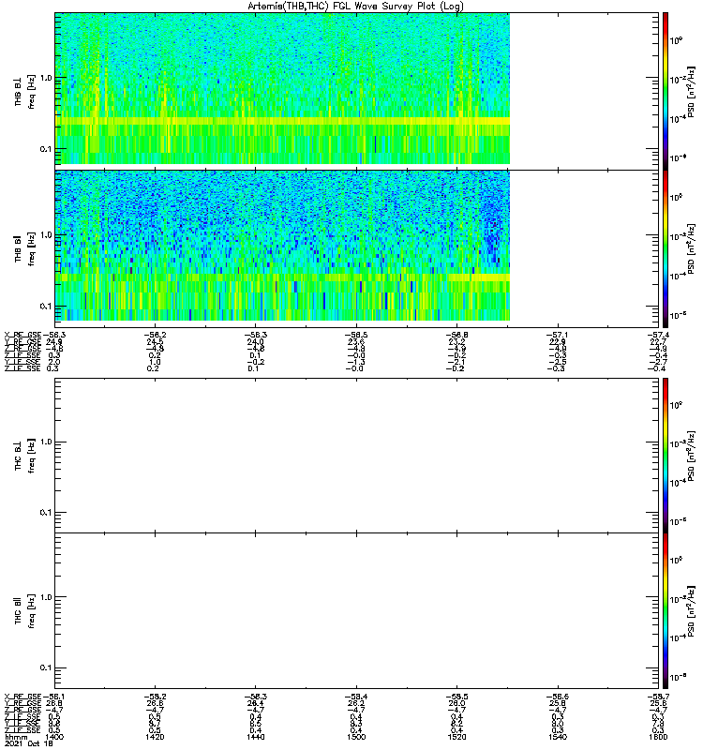Click the 1420 time label
703x750 pixels.
[155, 737]
